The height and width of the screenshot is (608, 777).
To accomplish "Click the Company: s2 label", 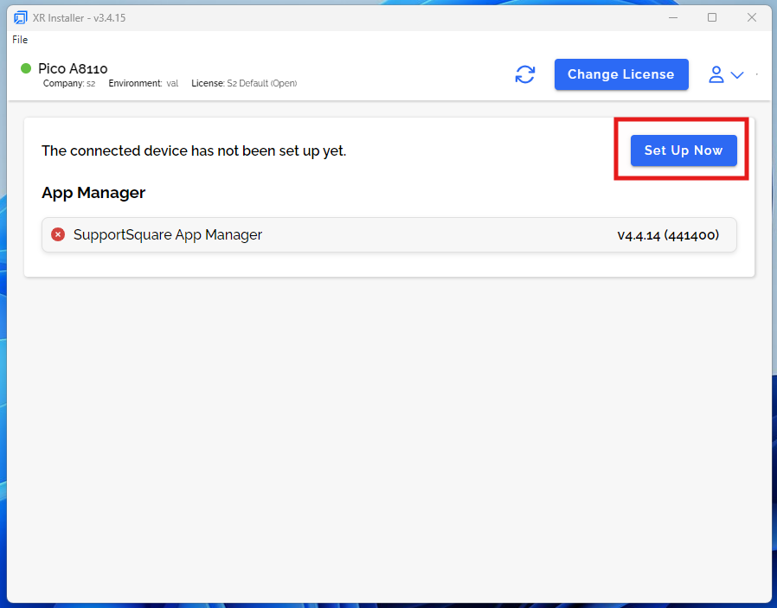I will click(69, 83).
